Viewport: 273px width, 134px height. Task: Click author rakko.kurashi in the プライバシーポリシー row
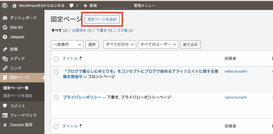tap(236, 97)
